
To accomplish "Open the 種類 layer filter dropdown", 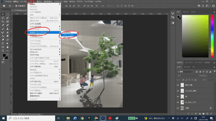I will point(185,72).
